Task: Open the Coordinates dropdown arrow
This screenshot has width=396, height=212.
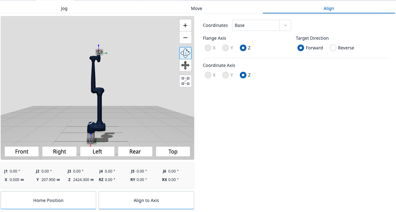Action: click(x=285, y=25)
